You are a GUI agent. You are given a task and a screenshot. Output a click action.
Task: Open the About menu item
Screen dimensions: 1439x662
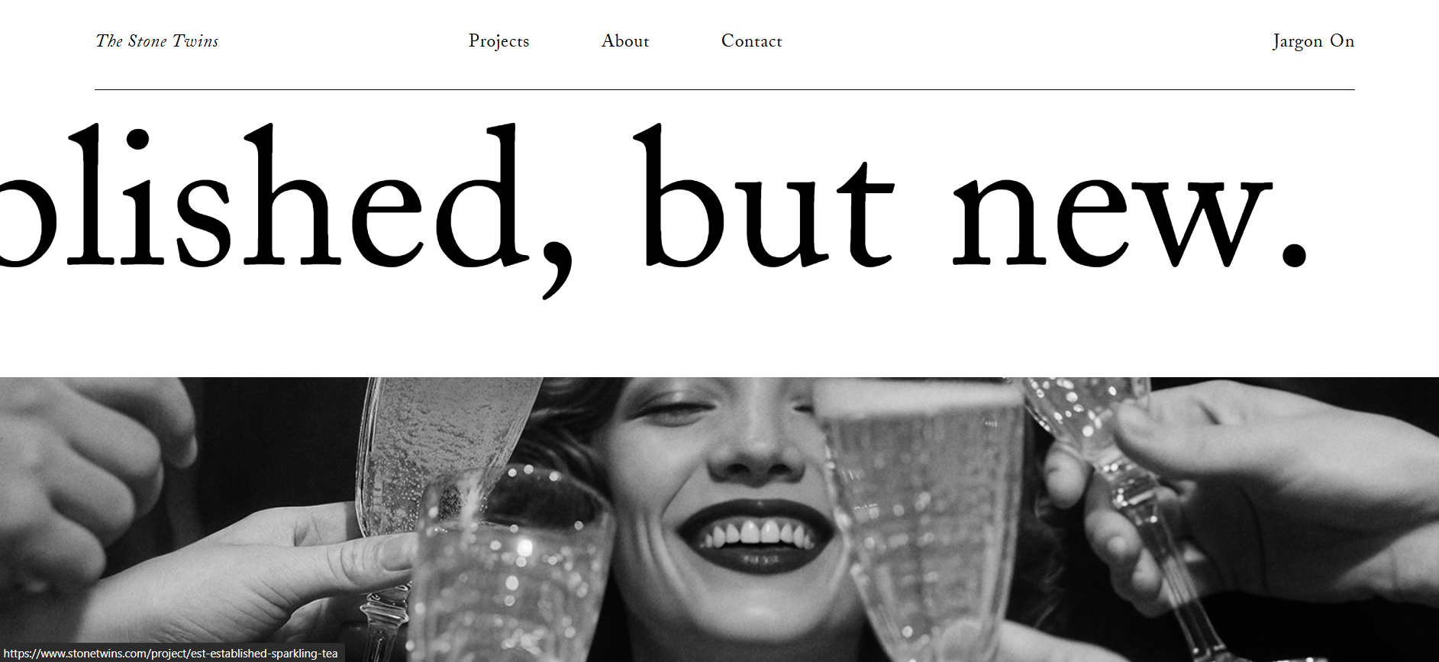tap(625, 41)
